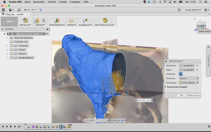Select the Pan hand tool
The image size is (211, 132).
tap(97, 120)
